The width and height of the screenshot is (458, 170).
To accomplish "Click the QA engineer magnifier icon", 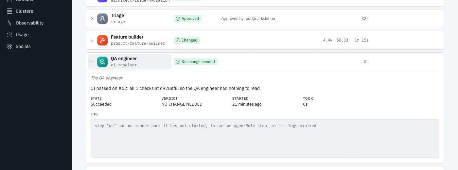I will [102, 62].
